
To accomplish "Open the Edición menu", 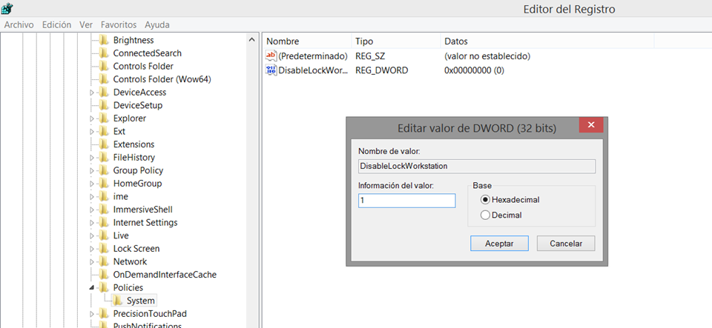I will (57, 24).
